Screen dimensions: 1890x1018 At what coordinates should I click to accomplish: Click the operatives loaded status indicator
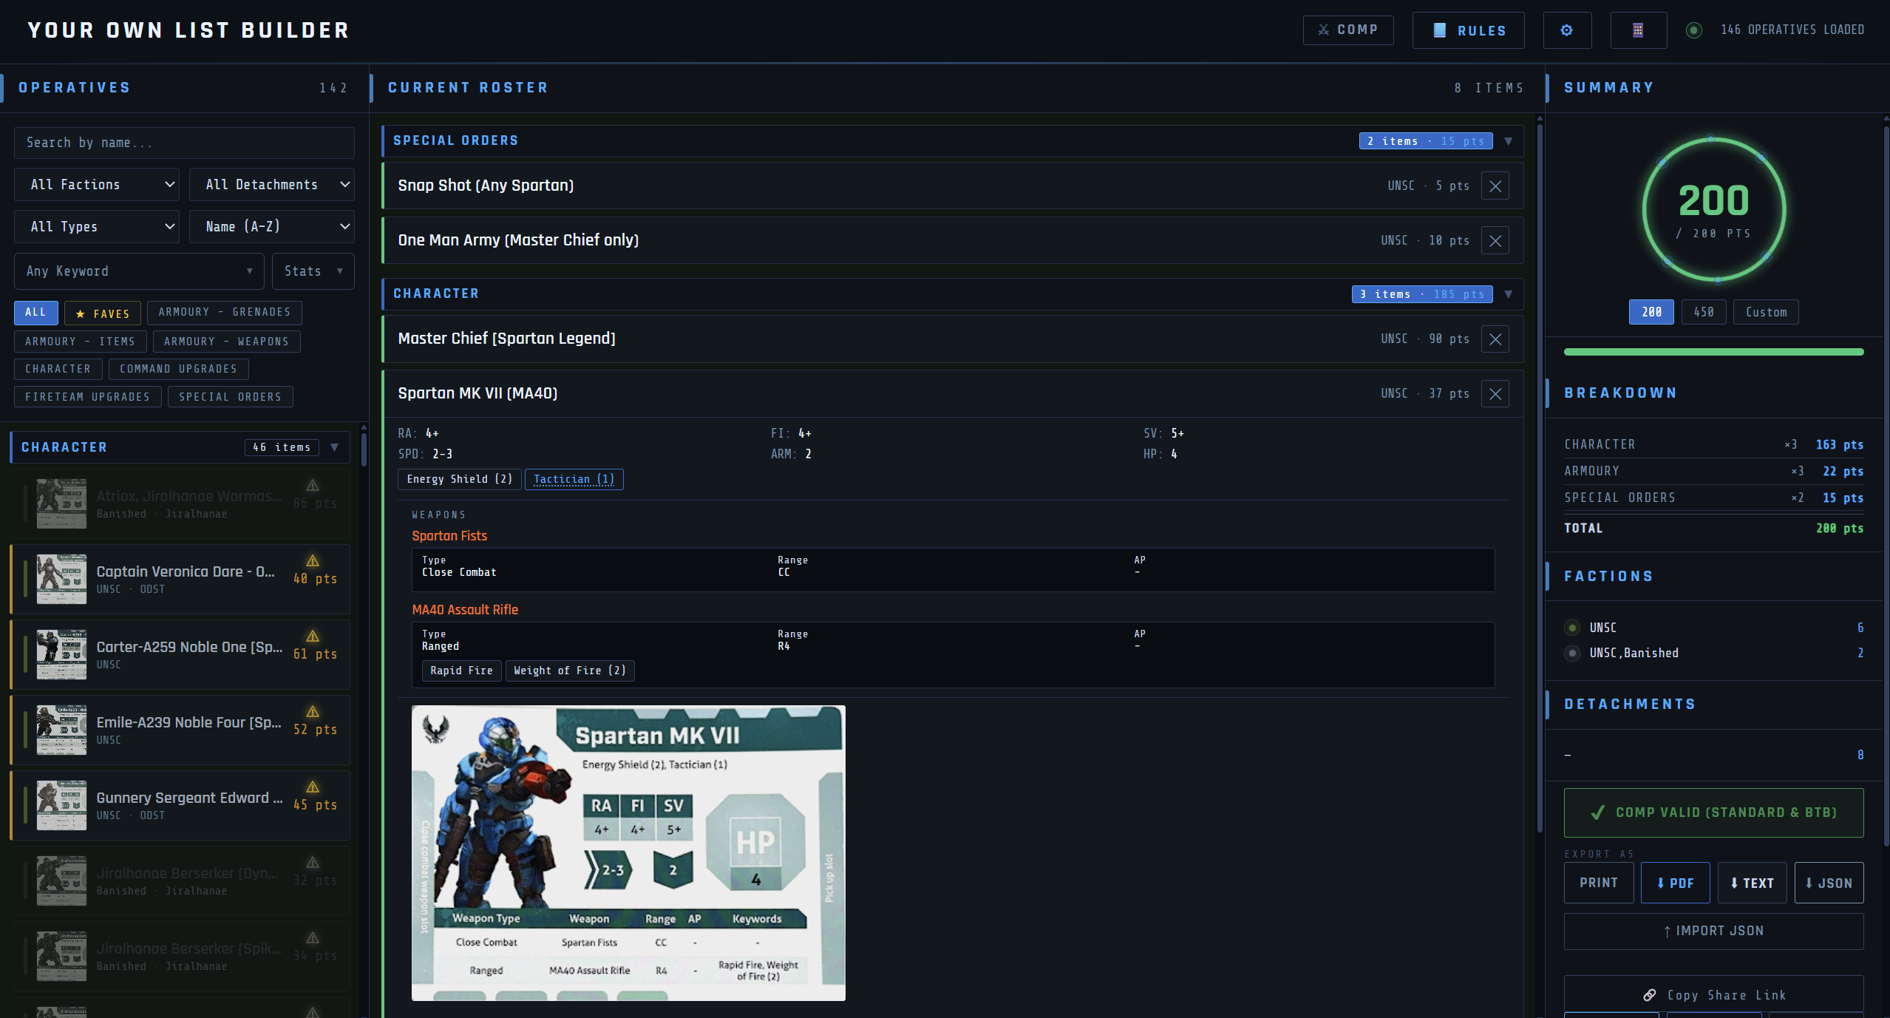click(x=1693, y=30)
